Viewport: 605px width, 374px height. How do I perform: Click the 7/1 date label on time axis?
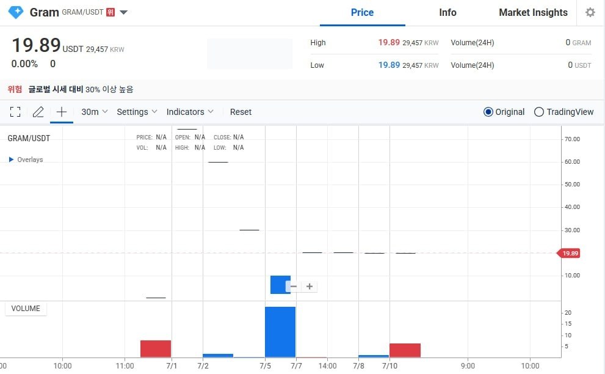click(x=172, y=365)
